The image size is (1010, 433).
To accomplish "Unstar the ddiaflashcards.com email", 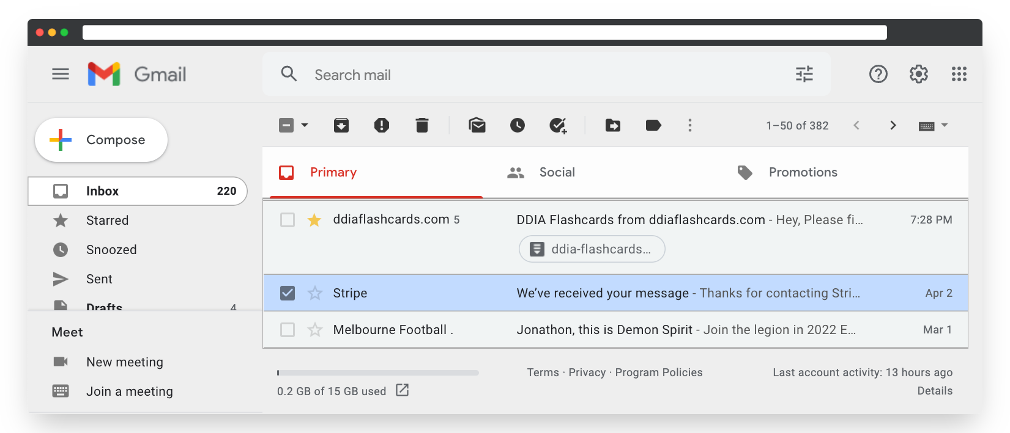I will pos(314,220).
